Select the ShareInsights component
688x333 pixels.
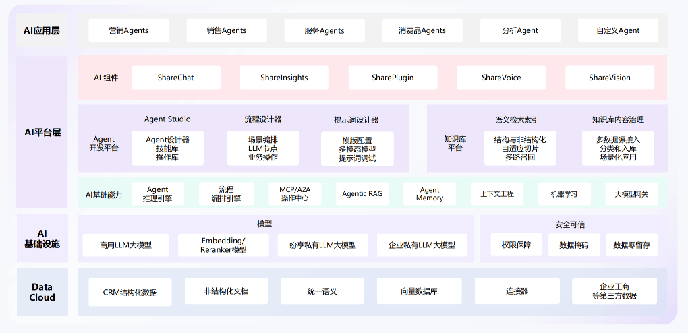(285, 78)
